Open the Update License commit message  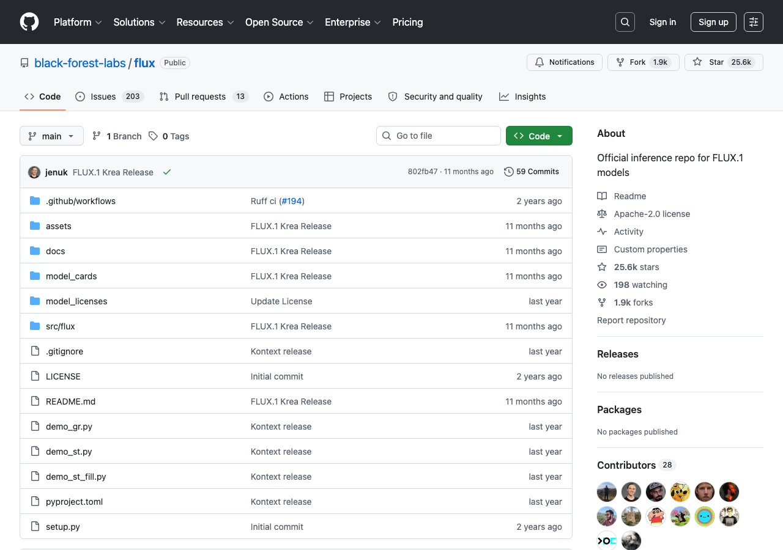coord(281,301)
